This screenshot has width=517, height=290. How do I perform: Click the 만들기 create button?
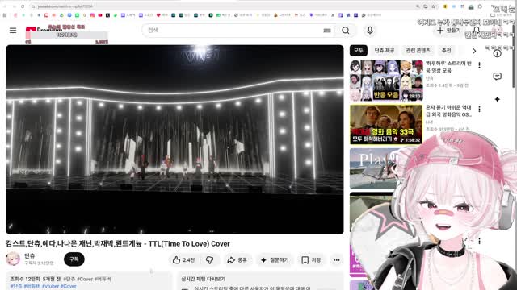point(449,31)
